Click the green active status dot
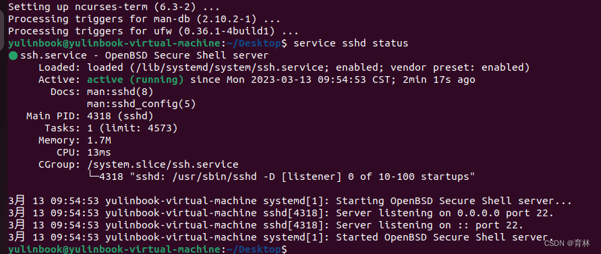This screenshot has width=601, height=254. (x=13, y=56)
